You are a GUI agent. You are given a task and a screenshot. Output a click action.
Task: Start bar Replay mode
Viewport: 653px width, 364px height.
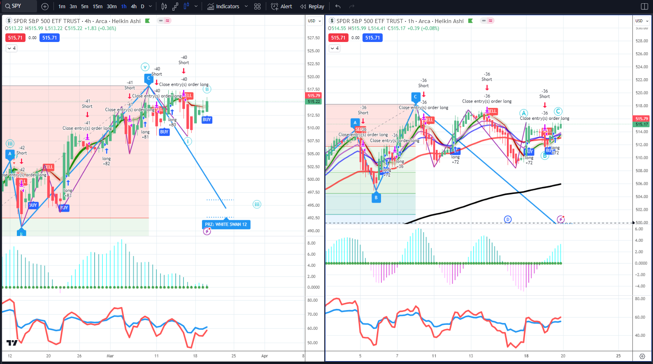pyautogui.click(x=312, y=6)
